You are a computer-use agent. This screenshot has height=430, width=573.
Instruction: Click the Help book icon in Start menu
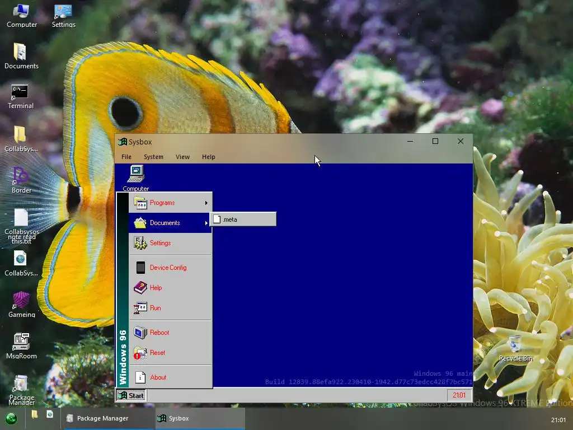coord(140,288)
